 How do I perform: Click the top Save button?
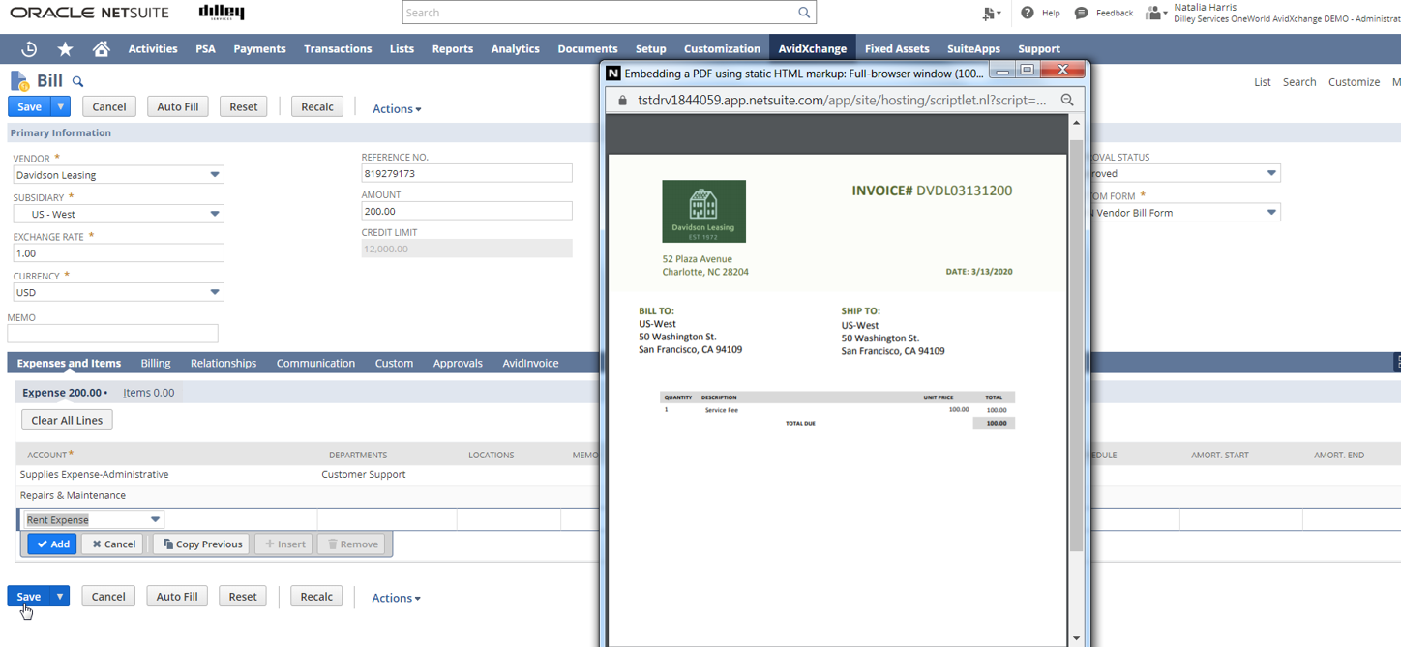click(x=29, y=106)
